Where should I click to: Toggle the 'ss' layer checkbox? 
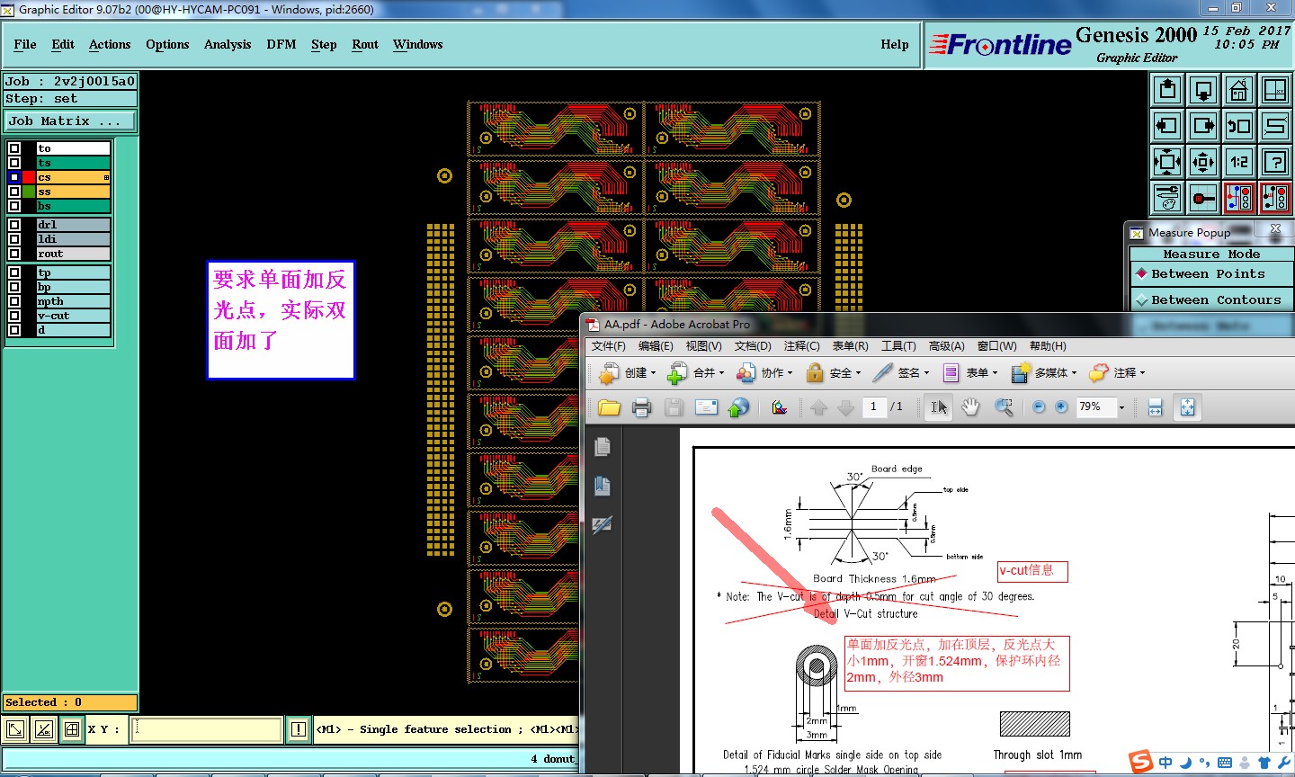pyautogui.click(x=14, y=192)
